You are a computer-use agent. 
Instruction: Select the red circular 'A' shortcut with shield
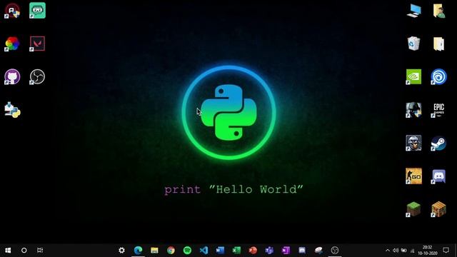[x=12, y=11]
